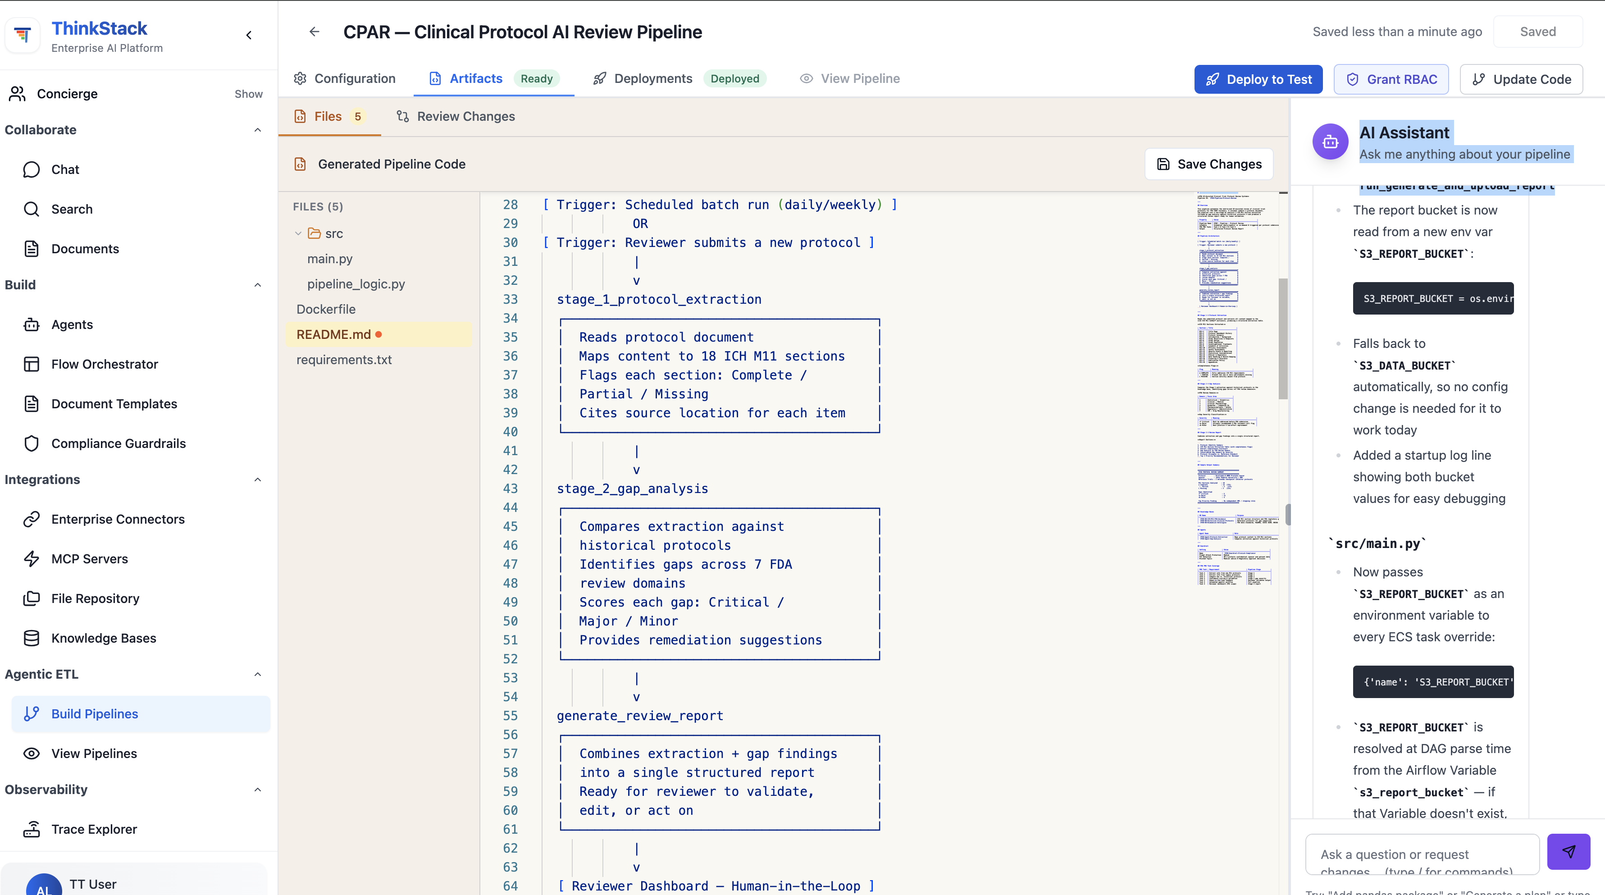
Task: Switch to the Configuration tab
Action: click(345, 78)
